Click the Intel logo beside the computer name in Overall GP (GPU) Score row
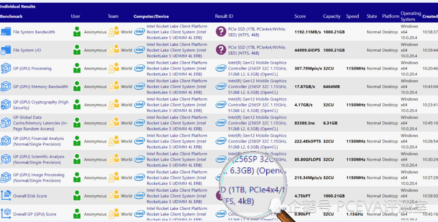This screenshot has width=438, height=222. tap(139, 214)
